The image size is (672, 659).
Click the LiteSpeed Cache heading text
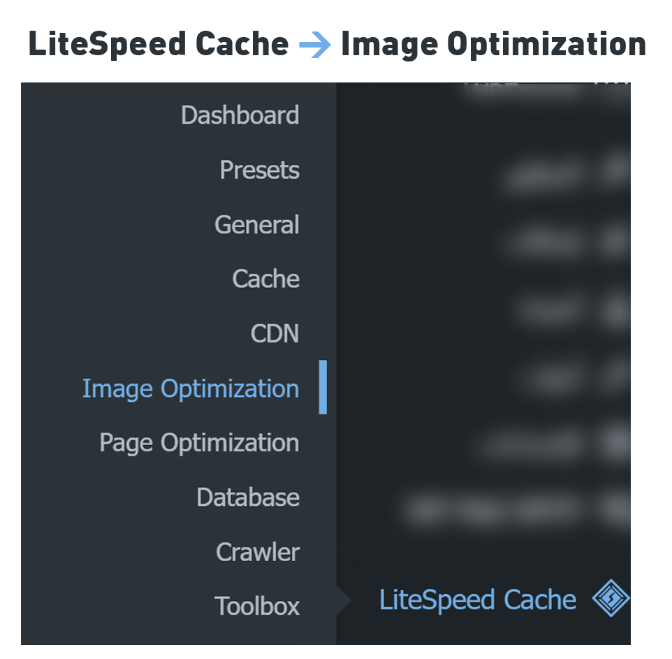coord(157,44)
